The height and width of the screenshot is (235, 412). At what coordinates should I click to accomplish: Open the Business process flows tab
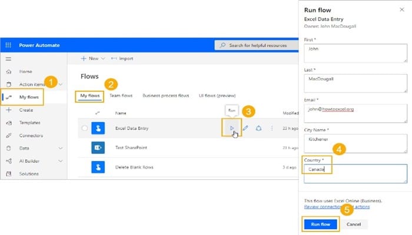click(x=166, y=96)
